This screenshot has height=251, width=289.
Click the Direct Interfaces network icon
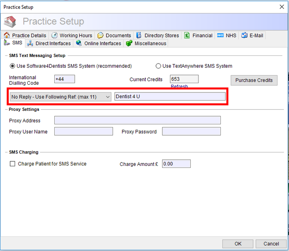pos(30,43)
